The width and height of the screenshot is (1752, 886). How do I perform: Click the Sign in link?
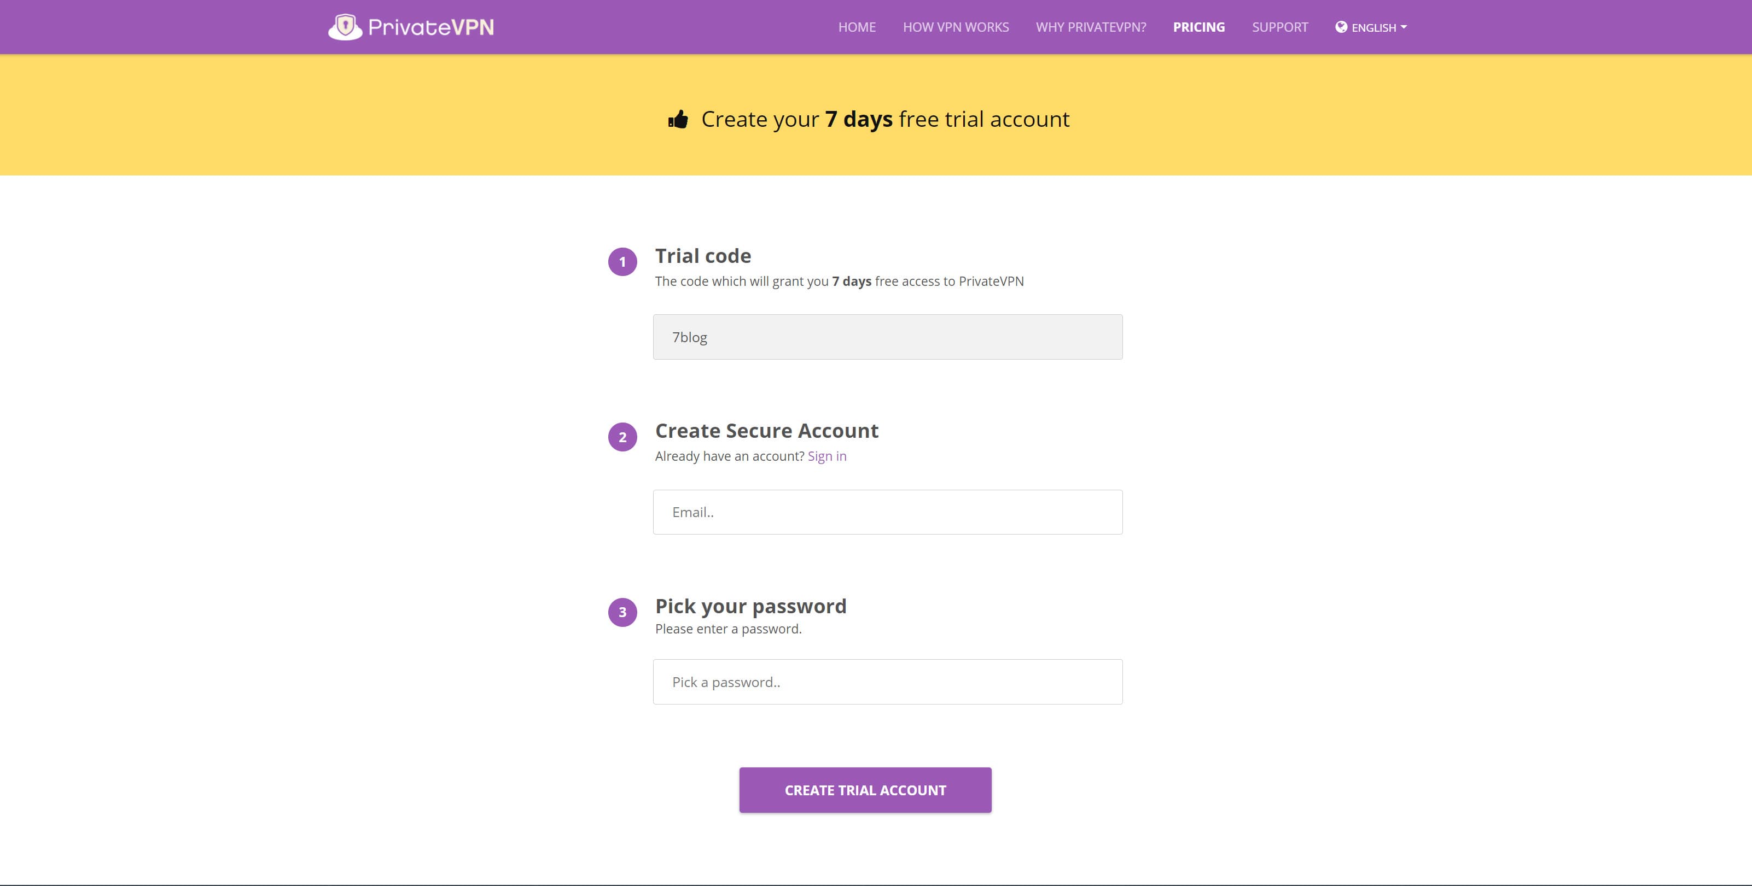(x=826, y=456)
